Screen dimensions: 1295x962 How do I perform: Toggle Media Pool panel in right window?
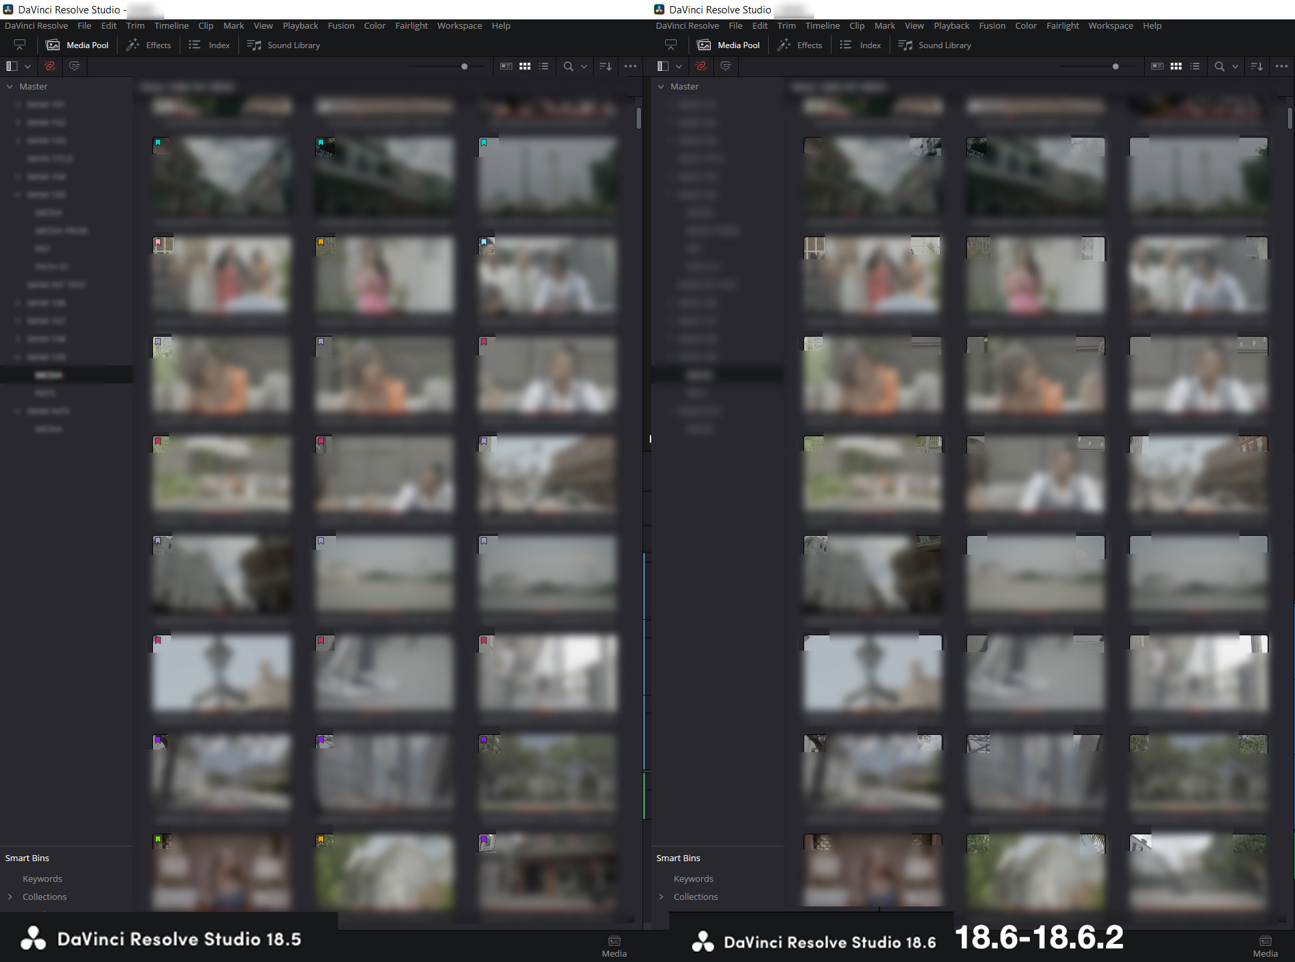(729, 45)
